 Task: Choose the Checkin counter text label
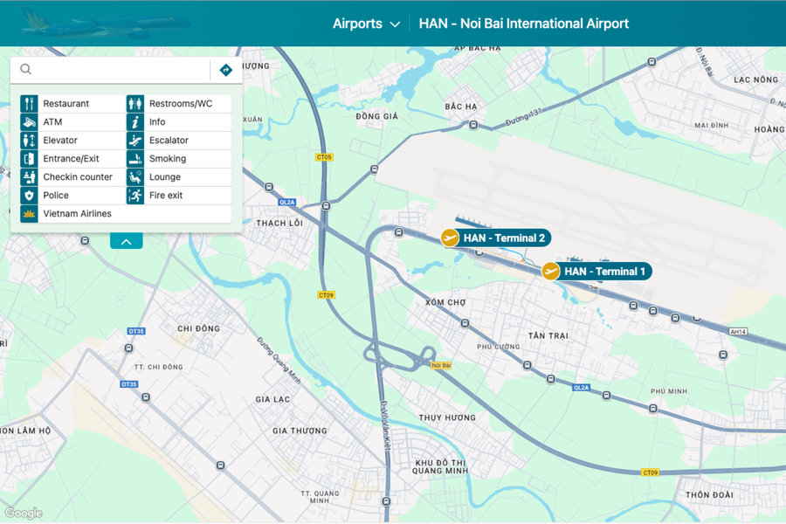pos(78,176)
